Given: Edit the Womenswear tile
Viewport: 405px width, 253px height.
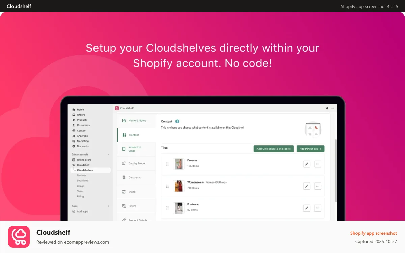Looking at the screenshot, I should [x=306, y=186].
